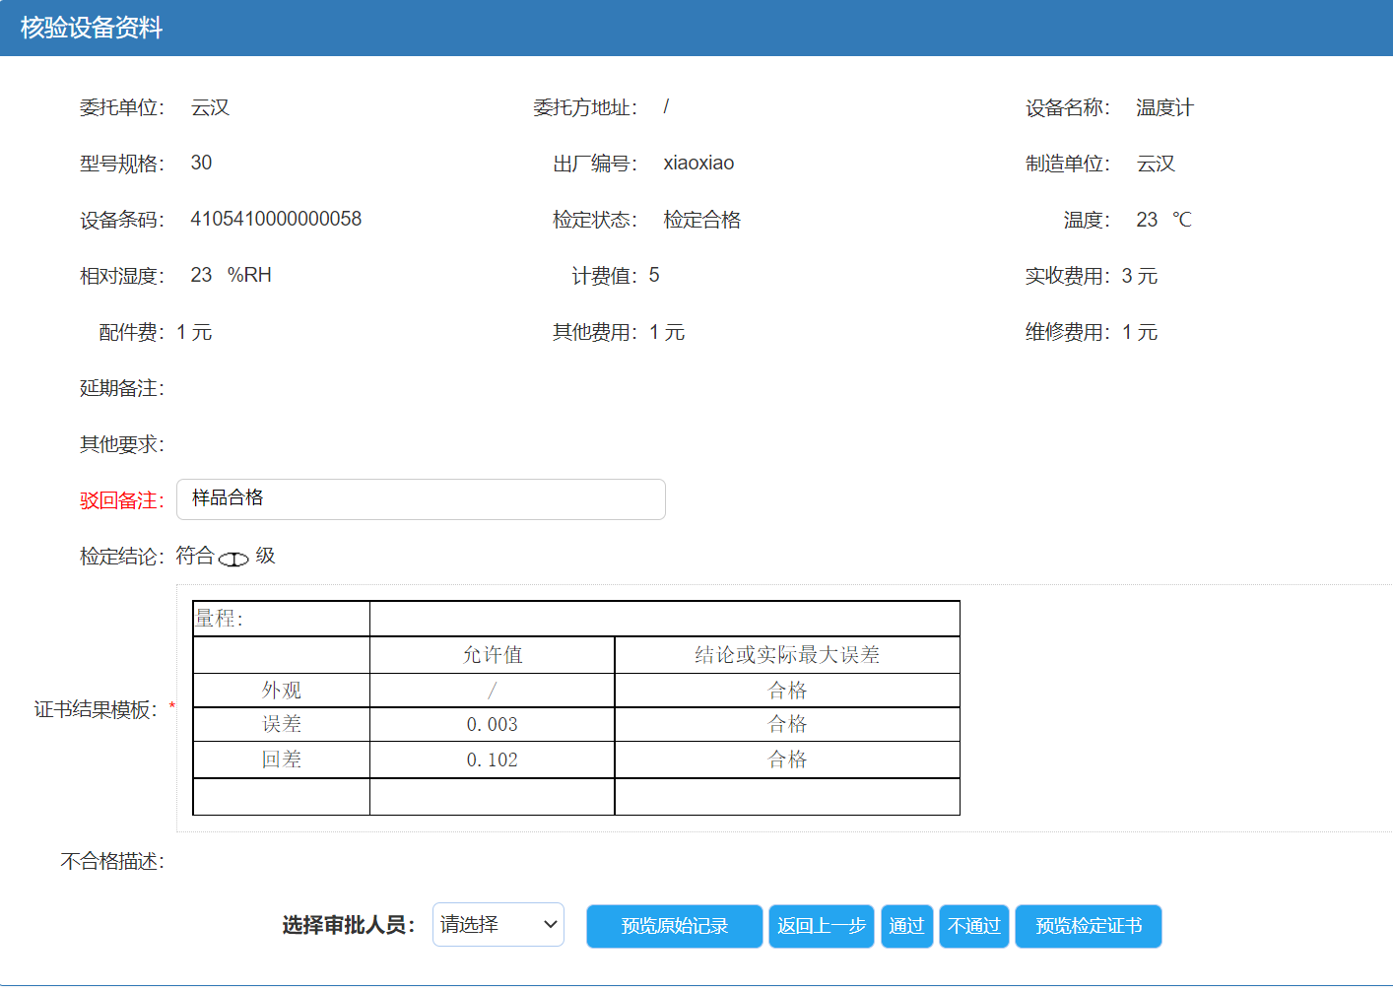Click the 核验设备资料 header title
Viewport: 1393px width, 990px height.
pyautogui.click(x=92, y=28)
